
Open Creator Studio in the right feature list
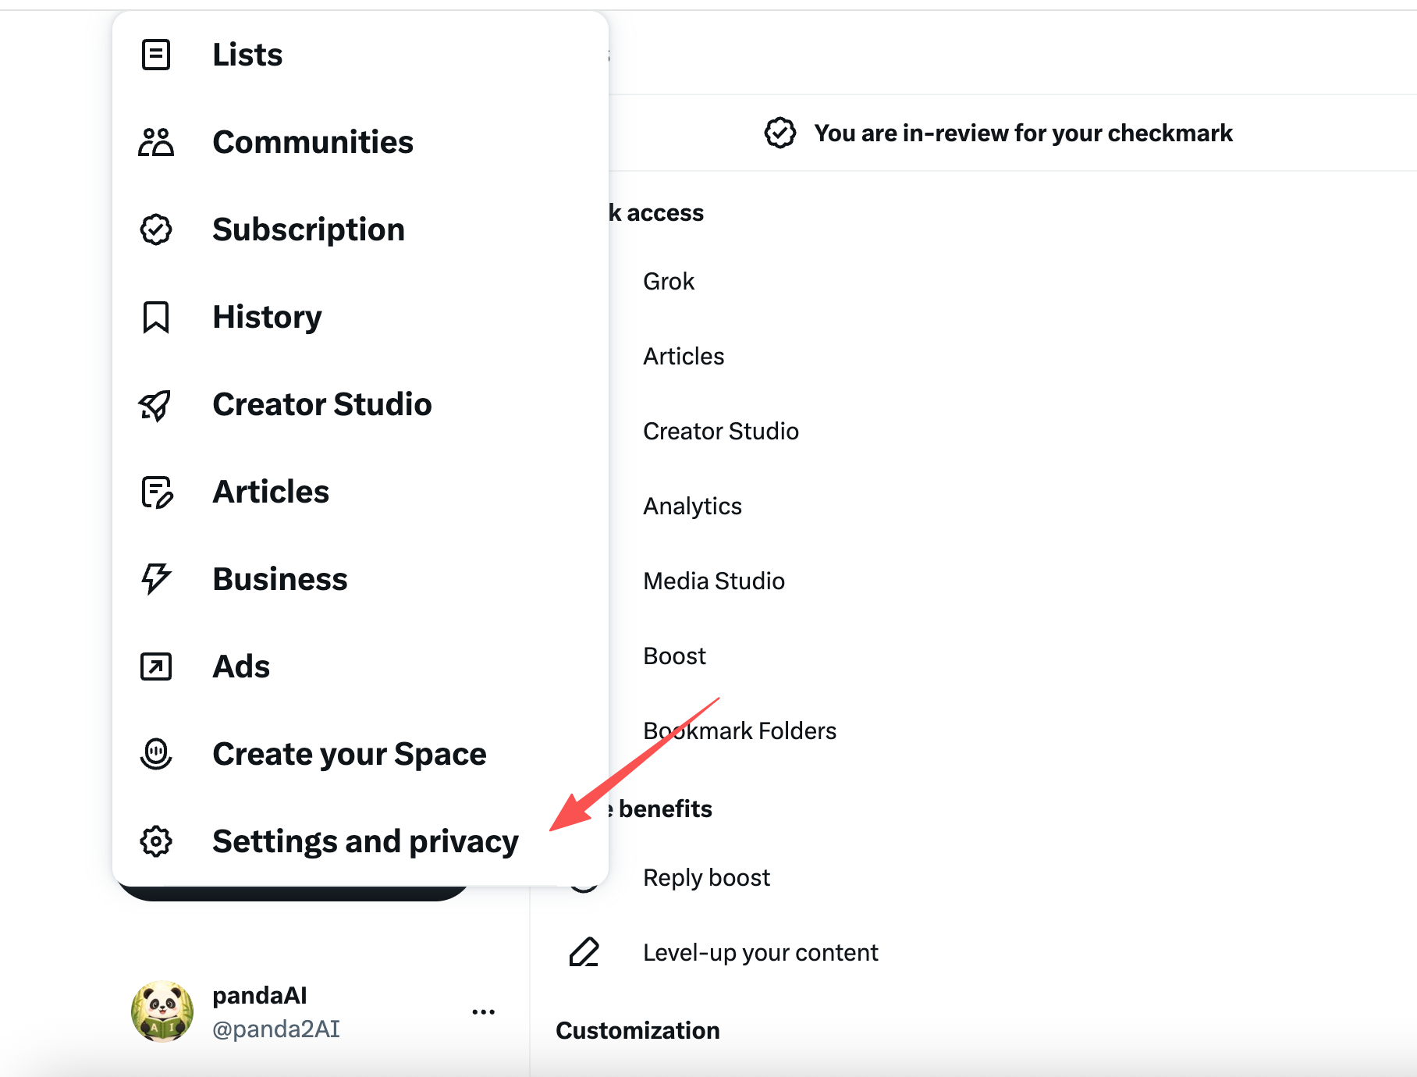tap(721, 431)
